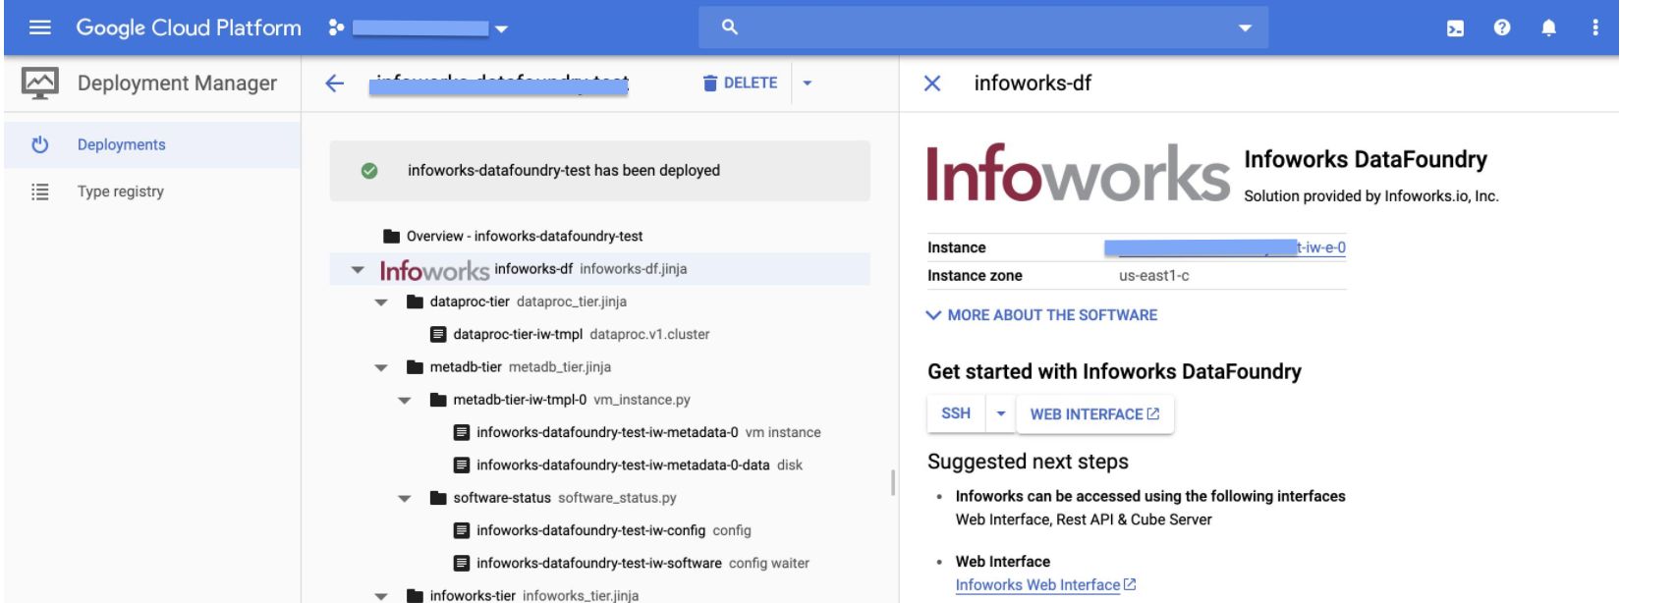The image size is (1676, 603).
Task: Click the metadb-tier-iw-tmpl-0 folder icon
Action: pos(438,400)
